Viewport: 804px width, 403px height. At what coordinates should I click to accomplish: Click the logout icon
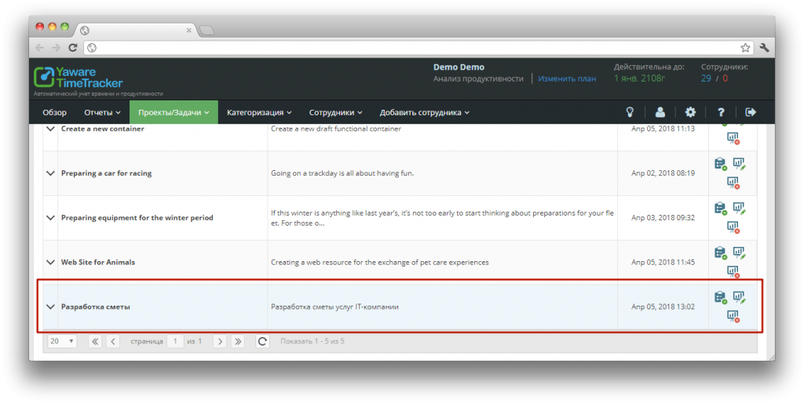point(751,112)
